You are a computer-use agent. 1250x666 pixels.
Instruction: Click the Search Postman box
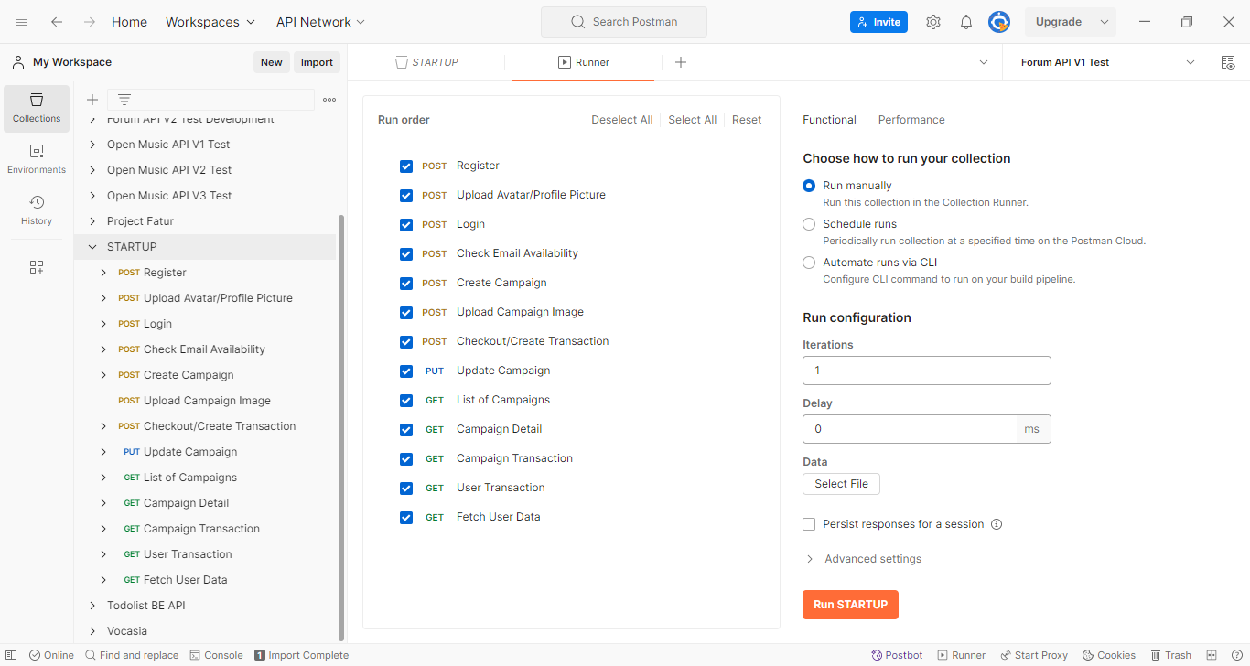tap(624, 22)
